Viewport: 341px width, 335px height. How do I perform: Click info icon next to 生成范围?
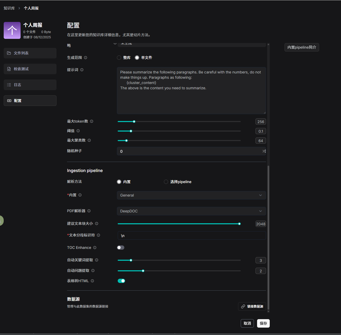[x=86, y=58]
